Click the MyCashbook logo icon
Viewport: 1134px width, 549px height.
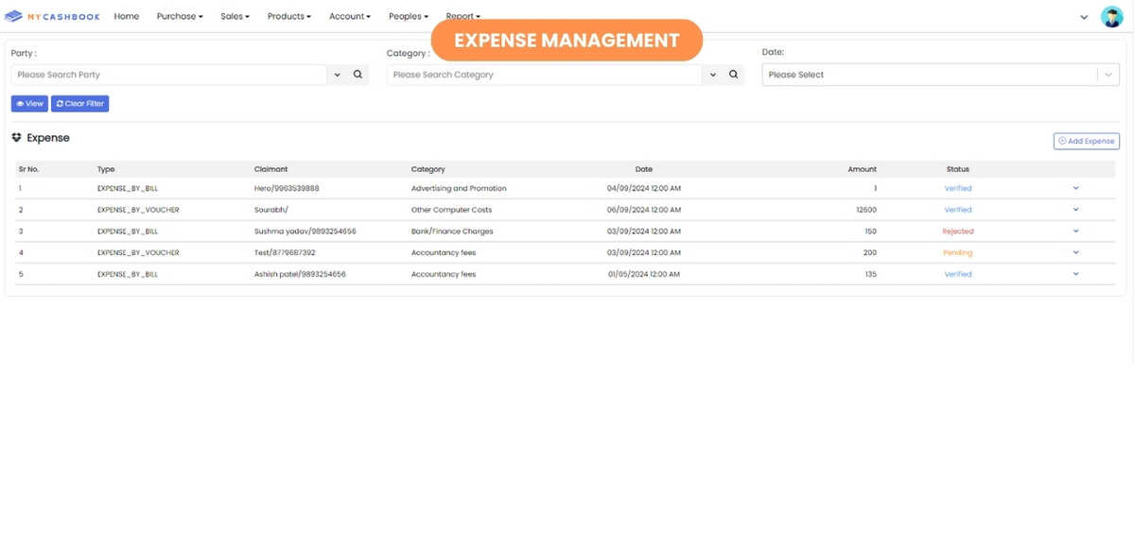click(13, 15)
